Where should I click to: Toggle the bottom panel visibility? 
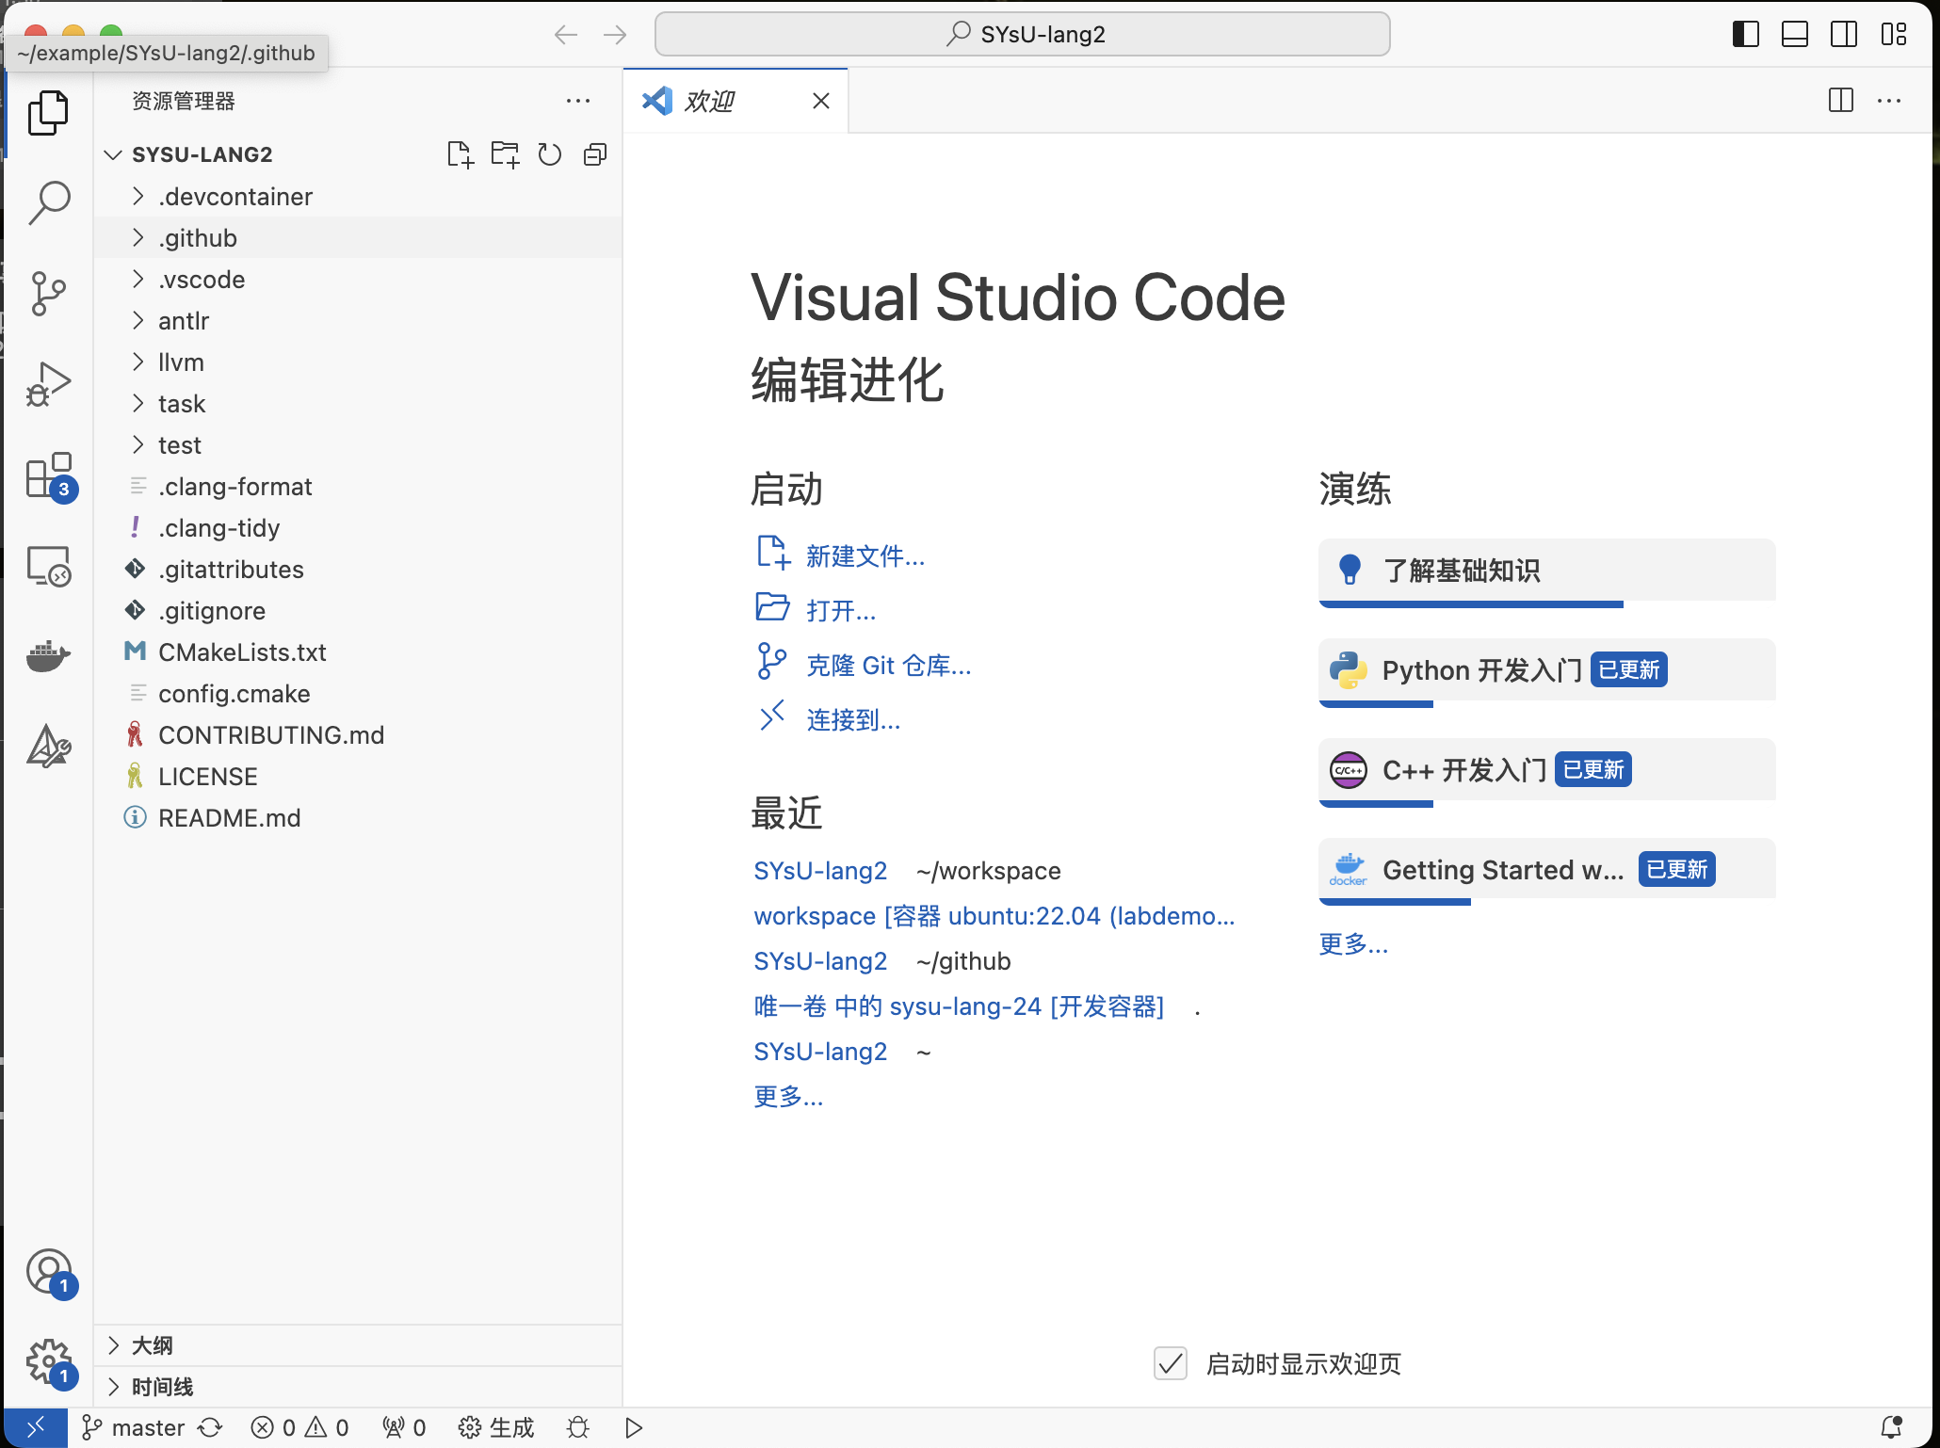pos(1794,35)
